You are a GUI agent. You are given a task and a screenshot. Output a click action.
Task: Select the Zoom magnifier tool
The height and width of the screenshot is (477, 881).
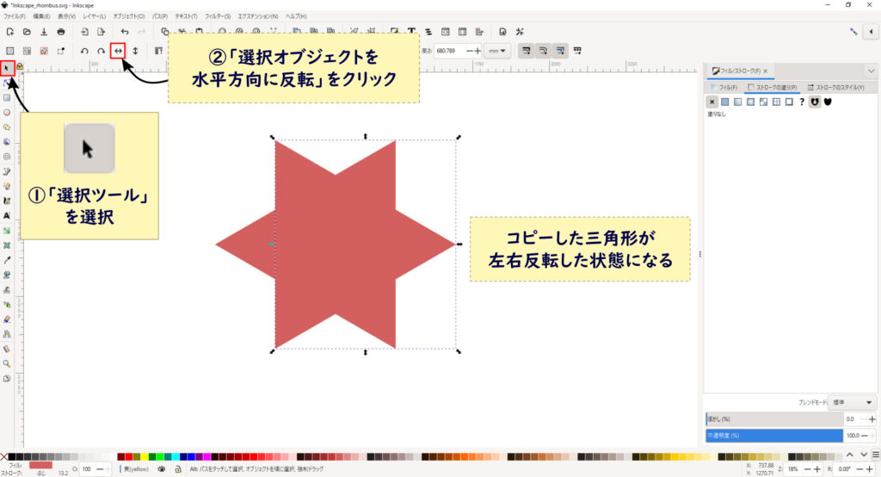coord(7,363)
